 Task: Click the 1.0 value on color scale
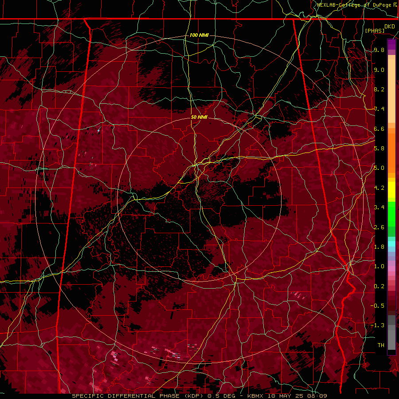379,266
